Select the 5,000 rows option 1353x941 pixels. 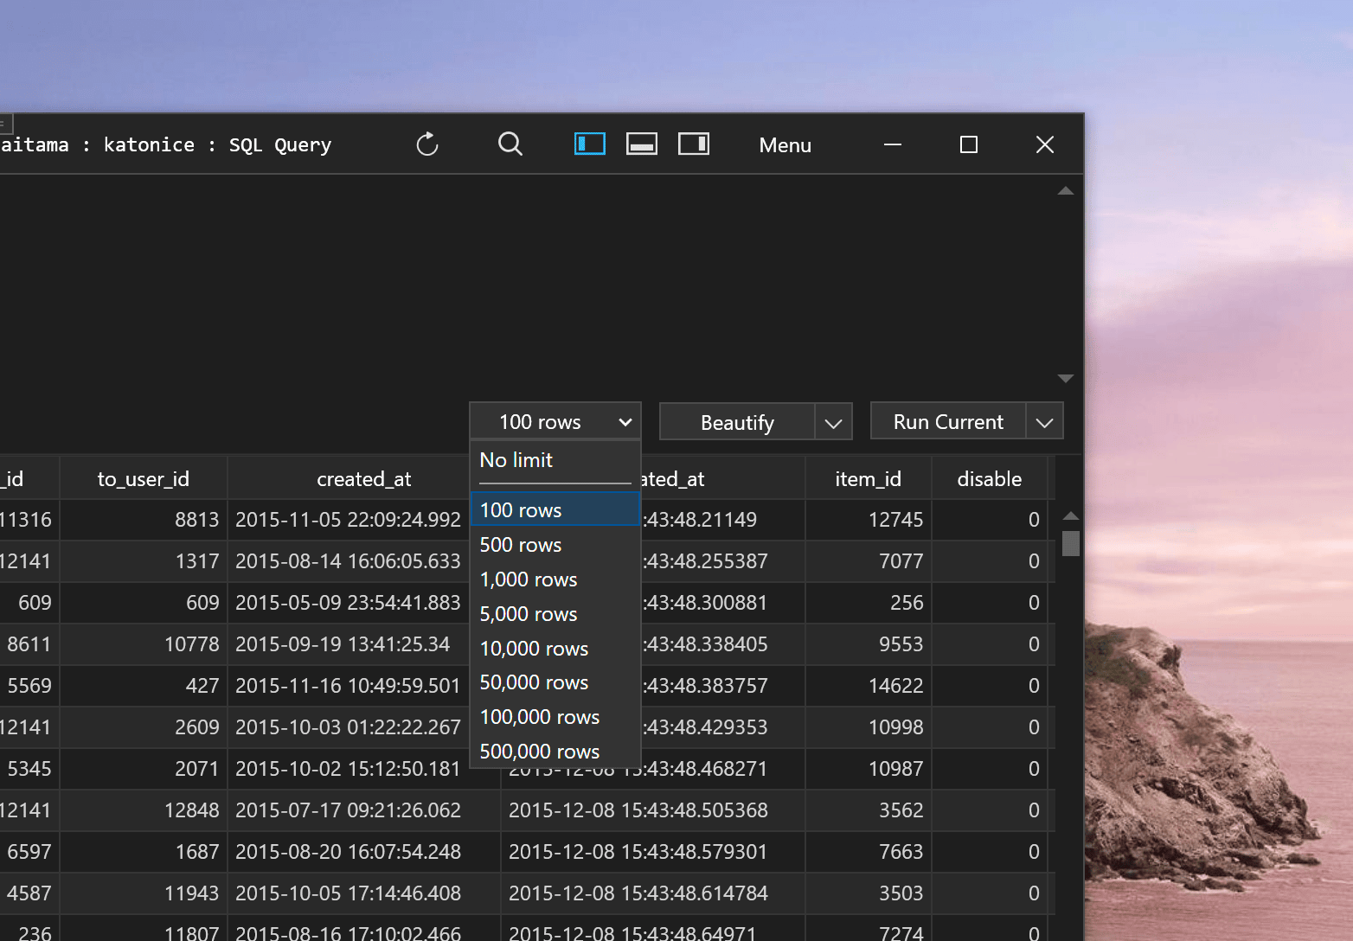pyautogui.click(x=555, y=614)
